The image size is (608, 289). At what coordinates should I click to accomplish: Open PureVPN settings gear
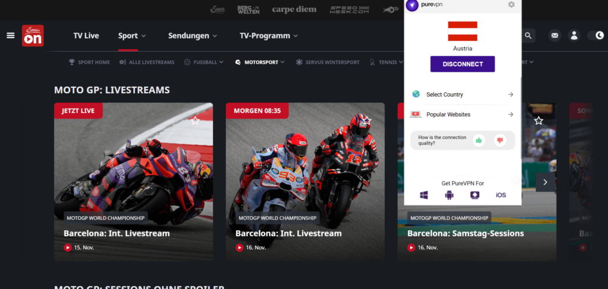click(511, 5)
